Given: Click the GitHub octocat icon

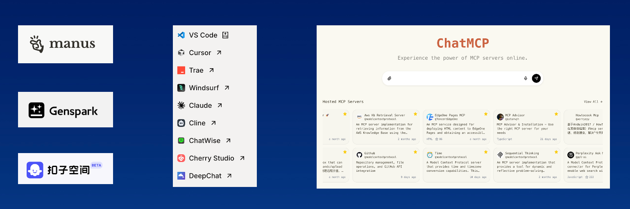Looking at the screenshot, I should pos(359,155).
